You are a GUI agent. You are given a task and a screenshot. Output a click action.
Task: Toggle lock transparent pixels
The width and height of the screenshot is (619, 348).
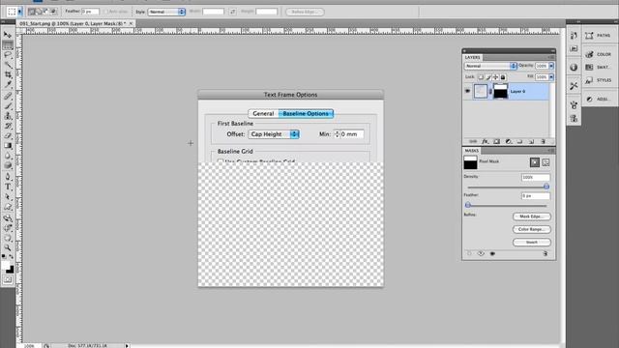pos(481,77)
